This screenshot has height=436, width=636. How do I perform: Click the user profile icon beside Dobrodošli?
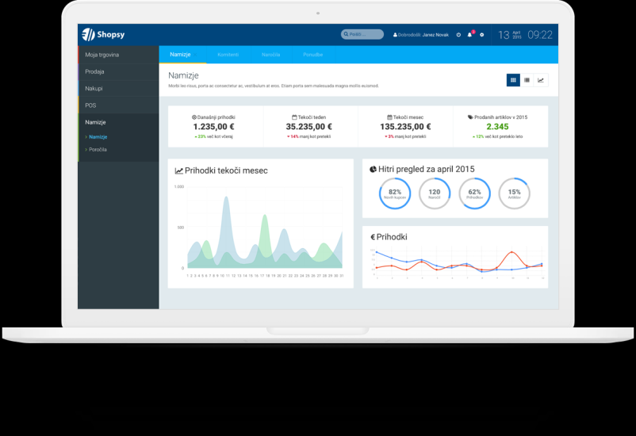[395, 35]
